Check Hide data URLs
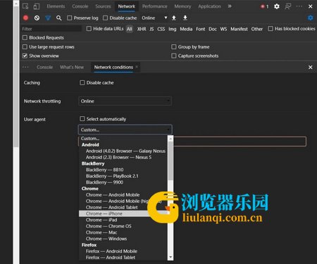The height and width of the screenshot is (264, 317). click(x=89, y=29)
